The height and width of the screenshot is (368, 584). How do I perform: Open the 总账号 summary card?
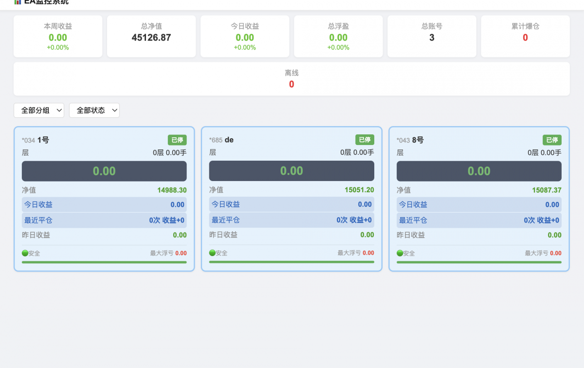pyautogui.click(x=432, y=37)
